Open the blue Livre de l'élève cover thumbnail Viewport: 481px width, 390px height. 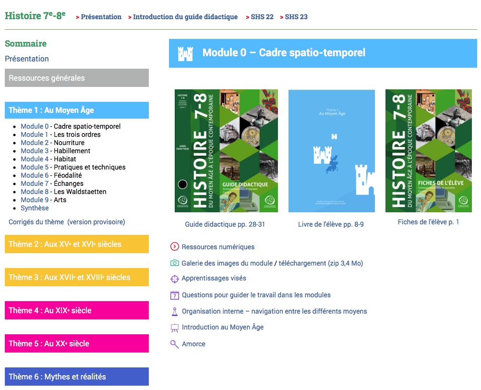[x=331, y=151]
